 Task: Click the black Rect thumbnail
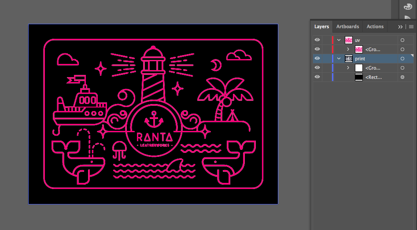pyautogui.click(x=359, y=77)
